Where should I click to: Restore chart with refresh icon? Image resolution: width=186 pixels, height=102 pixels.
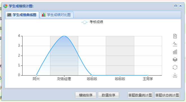pyautogui.click(x=175, y=67)
